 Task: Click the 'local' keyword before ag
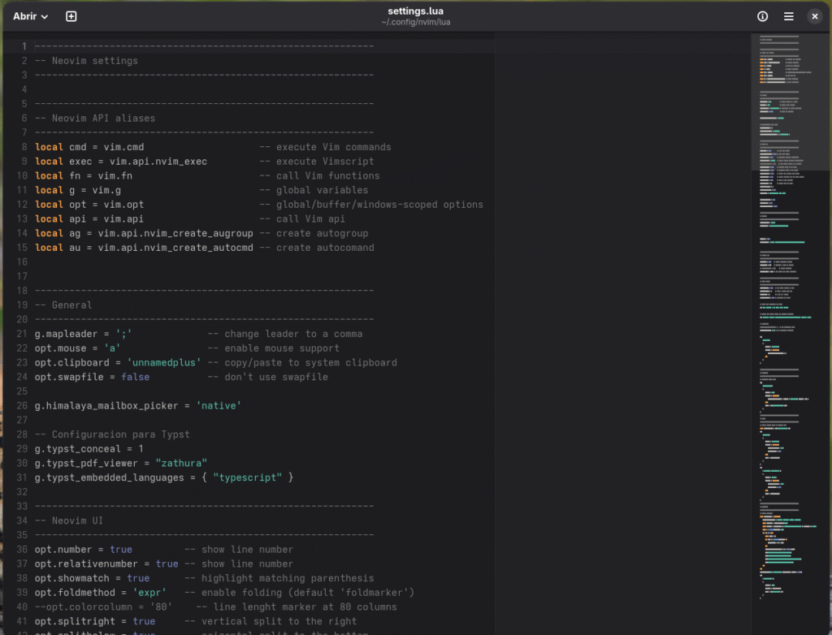pos(49,234)
